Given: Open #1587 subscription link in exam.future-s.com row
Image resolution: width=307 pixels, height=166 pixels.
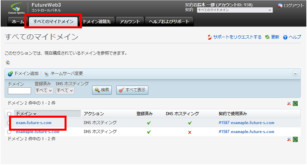Looking at the screenshot, I should 246,123.
